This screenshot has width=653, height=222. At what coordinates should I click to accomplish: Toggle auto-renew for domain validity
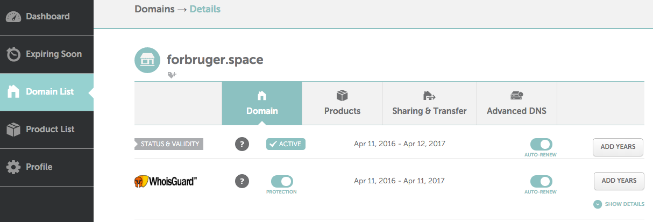(x=541, y=144)
